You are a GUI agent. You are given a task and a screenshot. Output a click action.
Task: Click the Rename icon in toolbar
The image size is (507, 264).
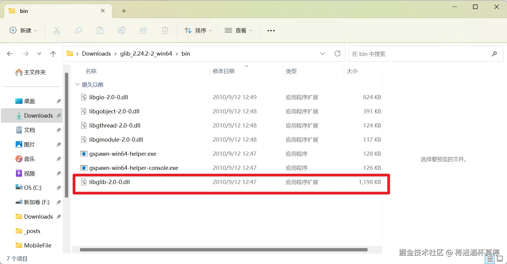122,30
